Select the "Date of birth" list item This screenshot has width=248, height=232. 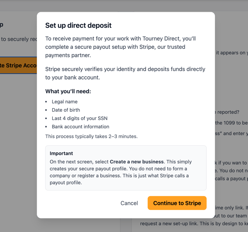coord(66,110)
